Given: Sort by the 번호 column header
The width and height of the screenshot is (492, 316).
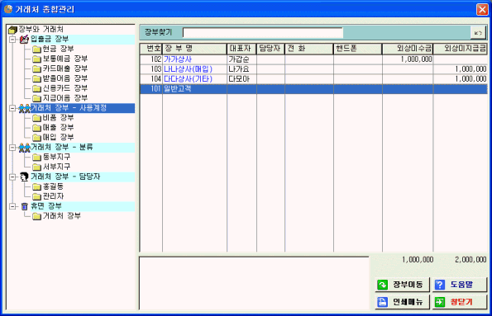Looking at the screenshot, I should (151, 49).
